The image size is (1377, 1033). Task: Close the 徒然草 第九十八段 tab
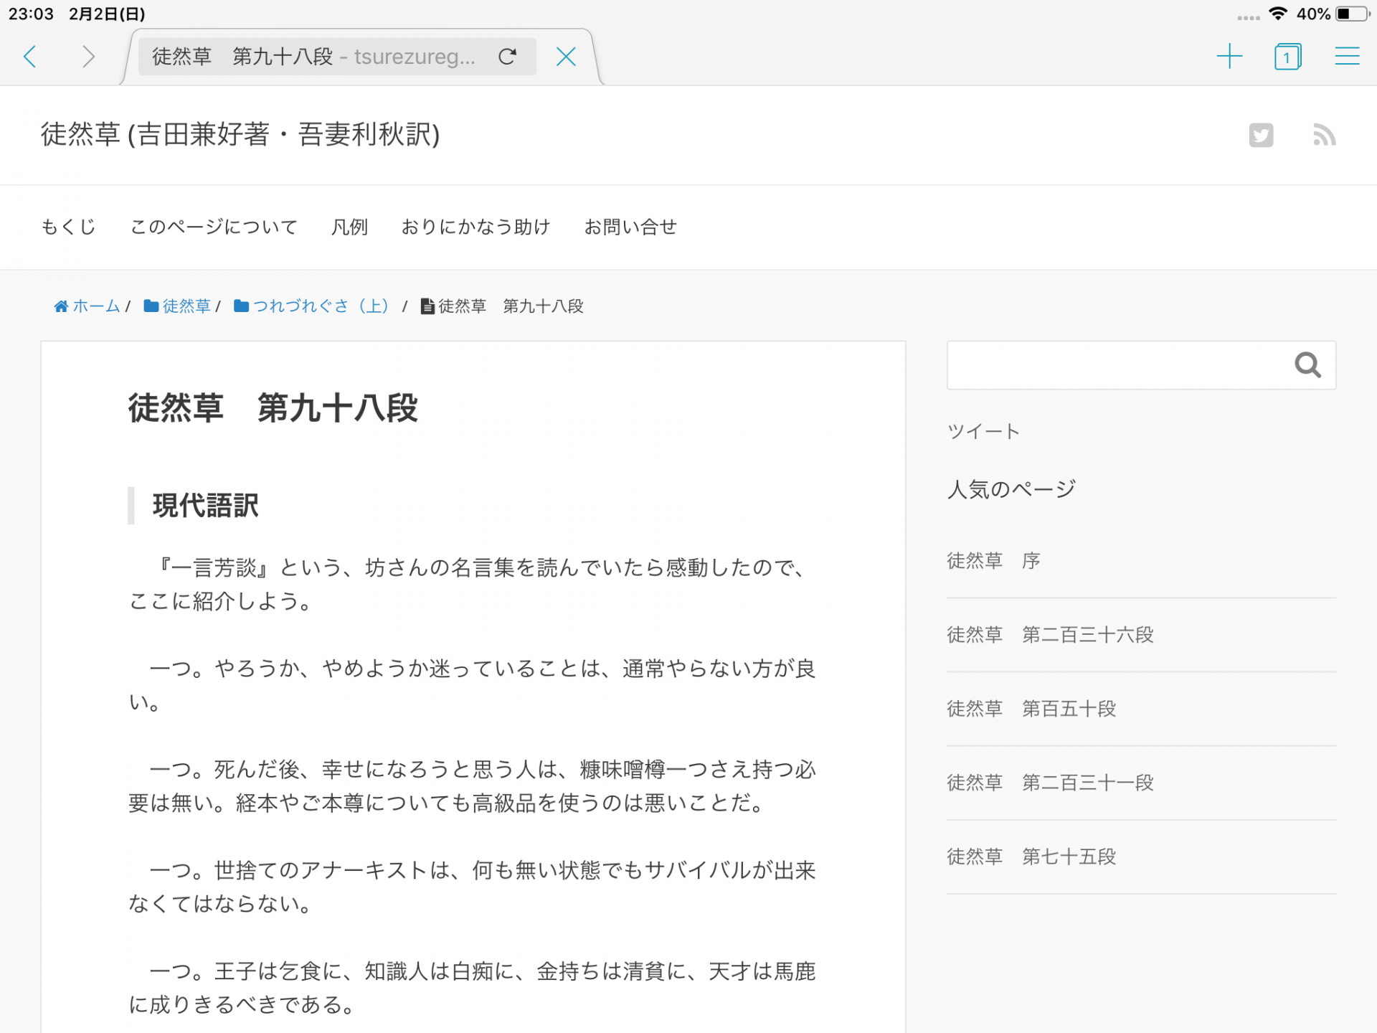click(566, 57)
